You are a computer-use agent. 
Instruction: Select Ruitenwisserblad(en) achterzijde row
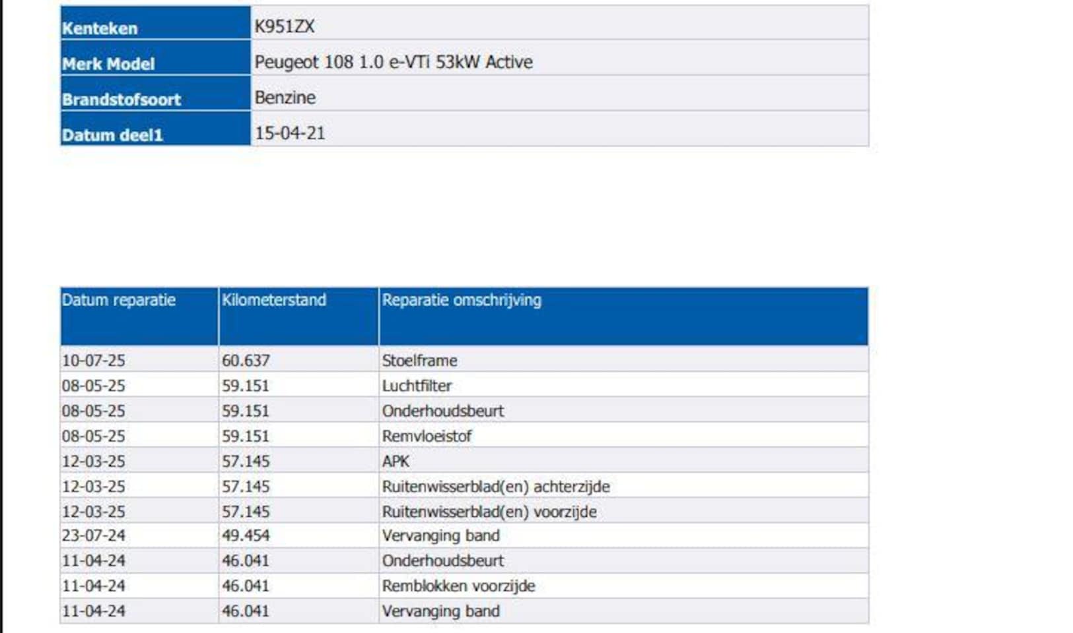[464, 486]
